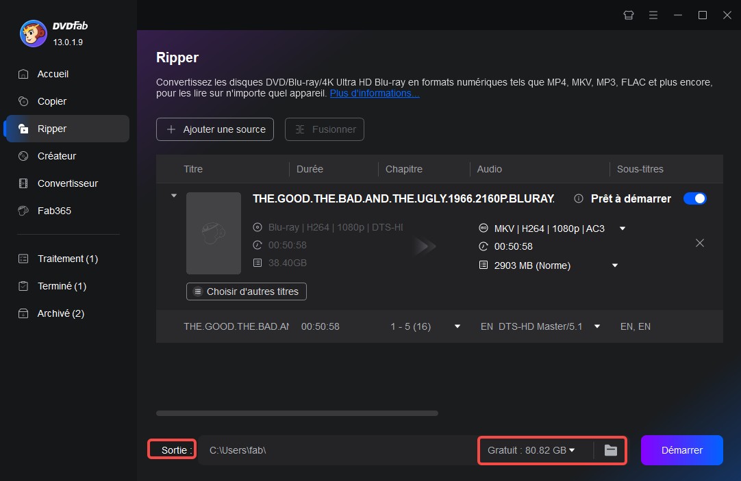741x481 pixels.
Task: Click the source disc icon beside Blu-ray
Action: (x=258, y=227)
